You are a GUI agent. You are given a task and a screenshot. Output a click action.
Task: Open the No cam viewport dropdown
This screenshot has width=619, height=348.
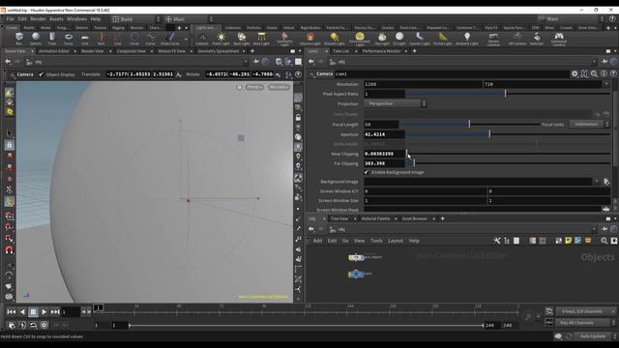pyautogui.click(x=279, y=87)
